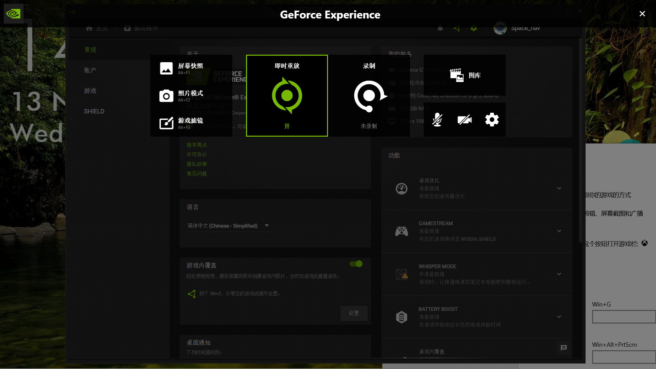Toggle the 游戏内覆盖 switch
Viewport: 656px width, 369px height.
point(356,264)
